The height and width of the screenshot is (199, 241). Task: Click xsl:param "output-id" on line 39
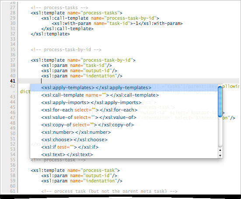tap(79, 70)
